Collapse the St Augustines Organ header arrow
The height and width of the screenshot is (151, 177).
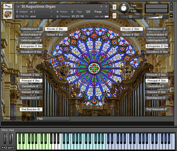pyautogui.click(x=18, y=7)
